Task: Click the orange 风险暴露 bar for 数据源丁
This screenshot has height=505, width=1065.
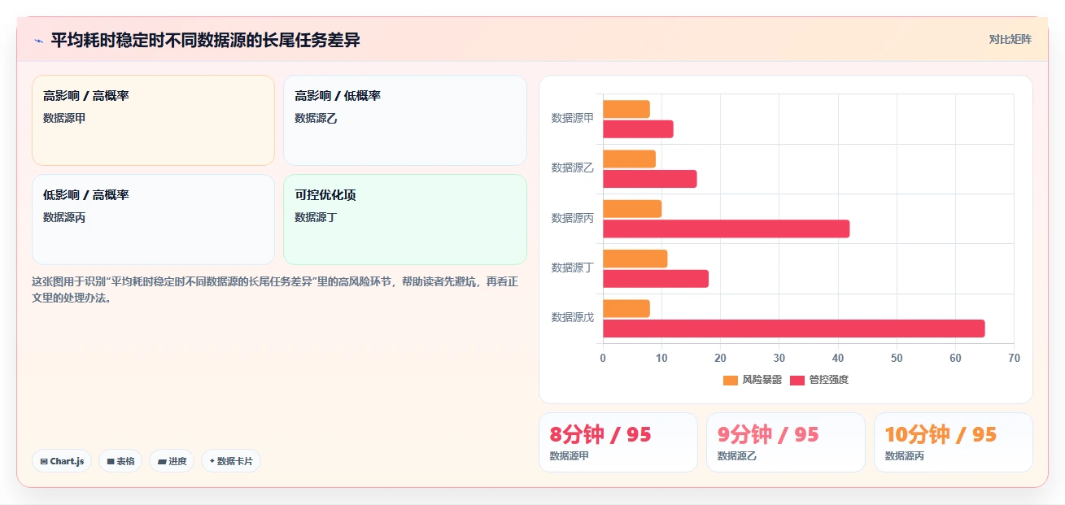Action: coord(635,259)
